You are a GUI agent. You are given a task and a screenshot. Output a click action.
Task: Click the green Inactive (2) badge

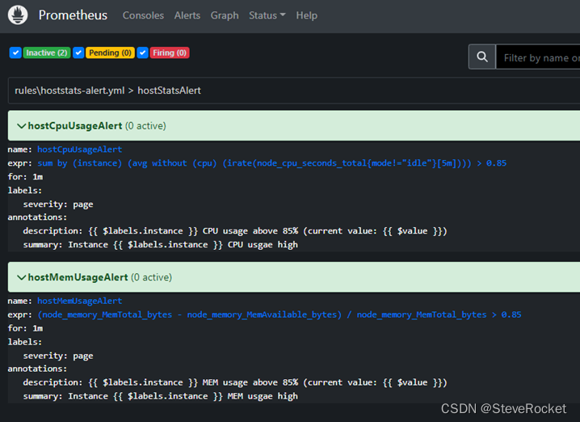pos(47,53)
